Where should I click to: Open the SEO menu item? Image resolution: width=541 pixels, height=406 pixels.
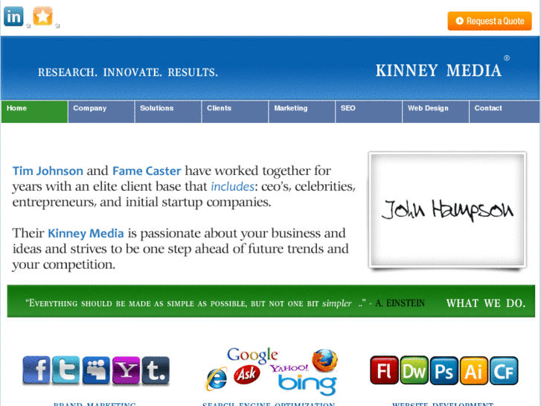coord(369,112)
